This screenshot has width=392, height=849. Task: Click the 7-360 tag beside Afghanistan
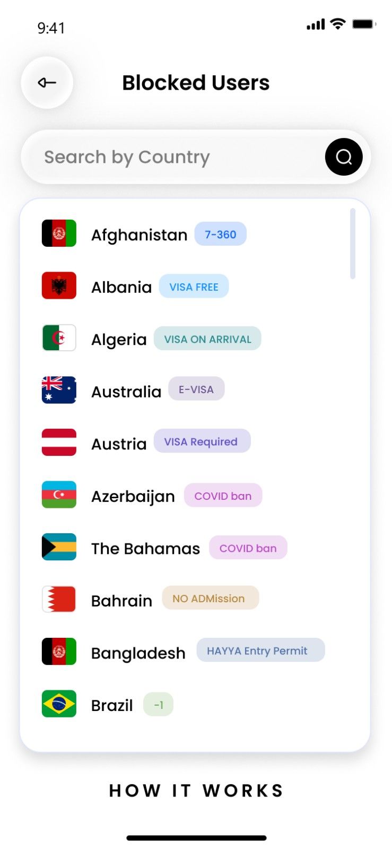(220, 235)
